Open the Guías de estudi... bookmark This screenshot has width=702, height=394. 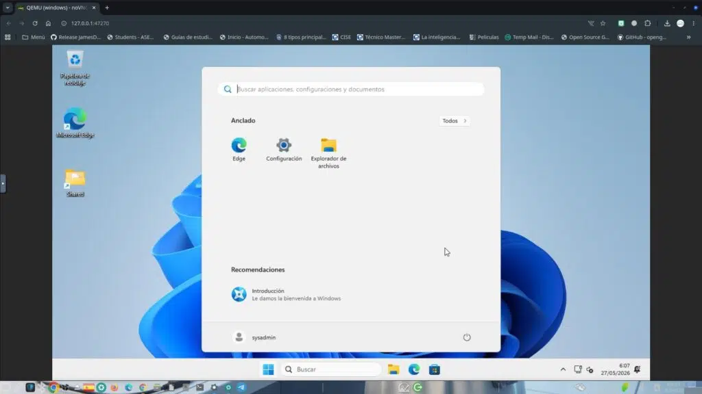(x=188, y=37)
